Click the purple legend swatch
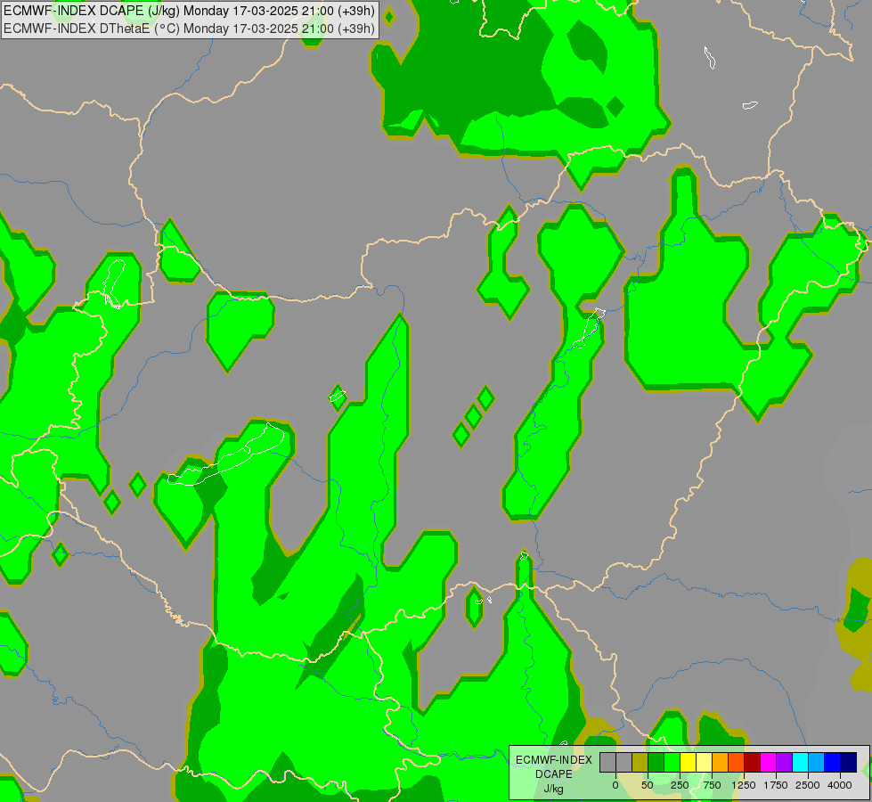The image size is (872, 802). click(x=784, y=762)
